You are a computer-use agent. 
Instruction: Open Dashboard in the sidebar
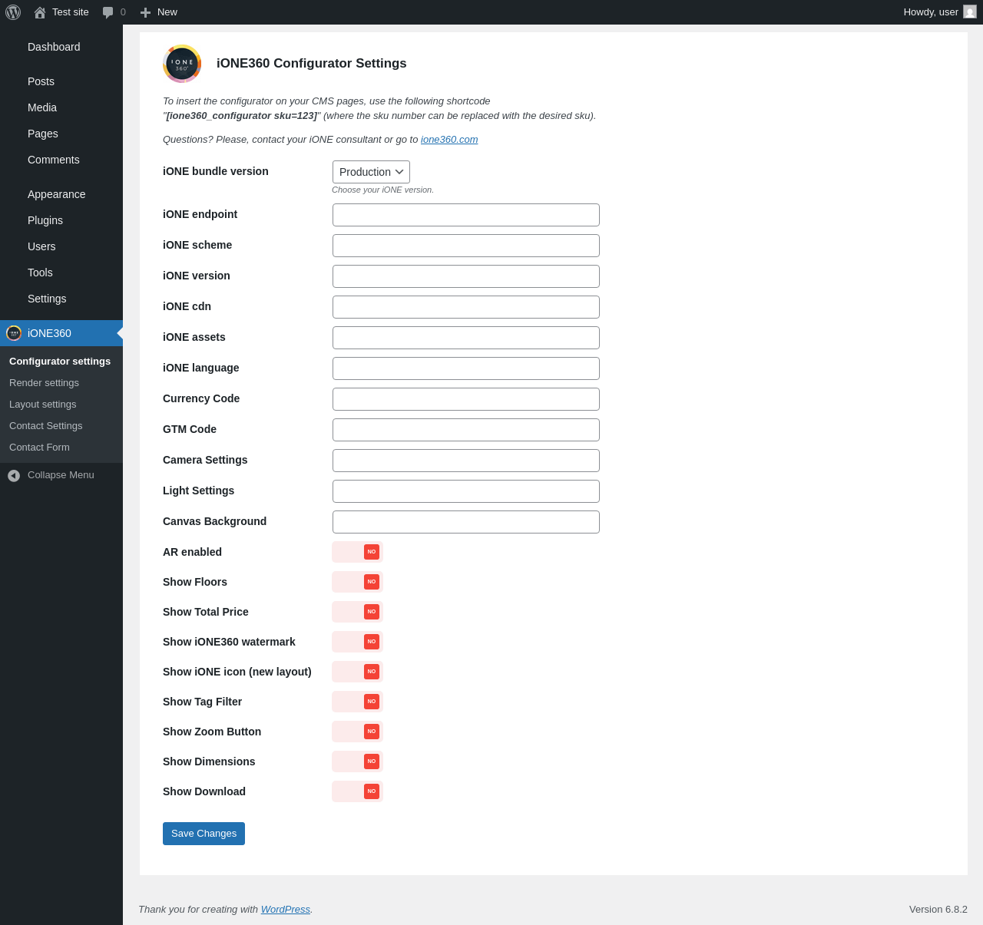pyautogui.click(x=61, y=47)
